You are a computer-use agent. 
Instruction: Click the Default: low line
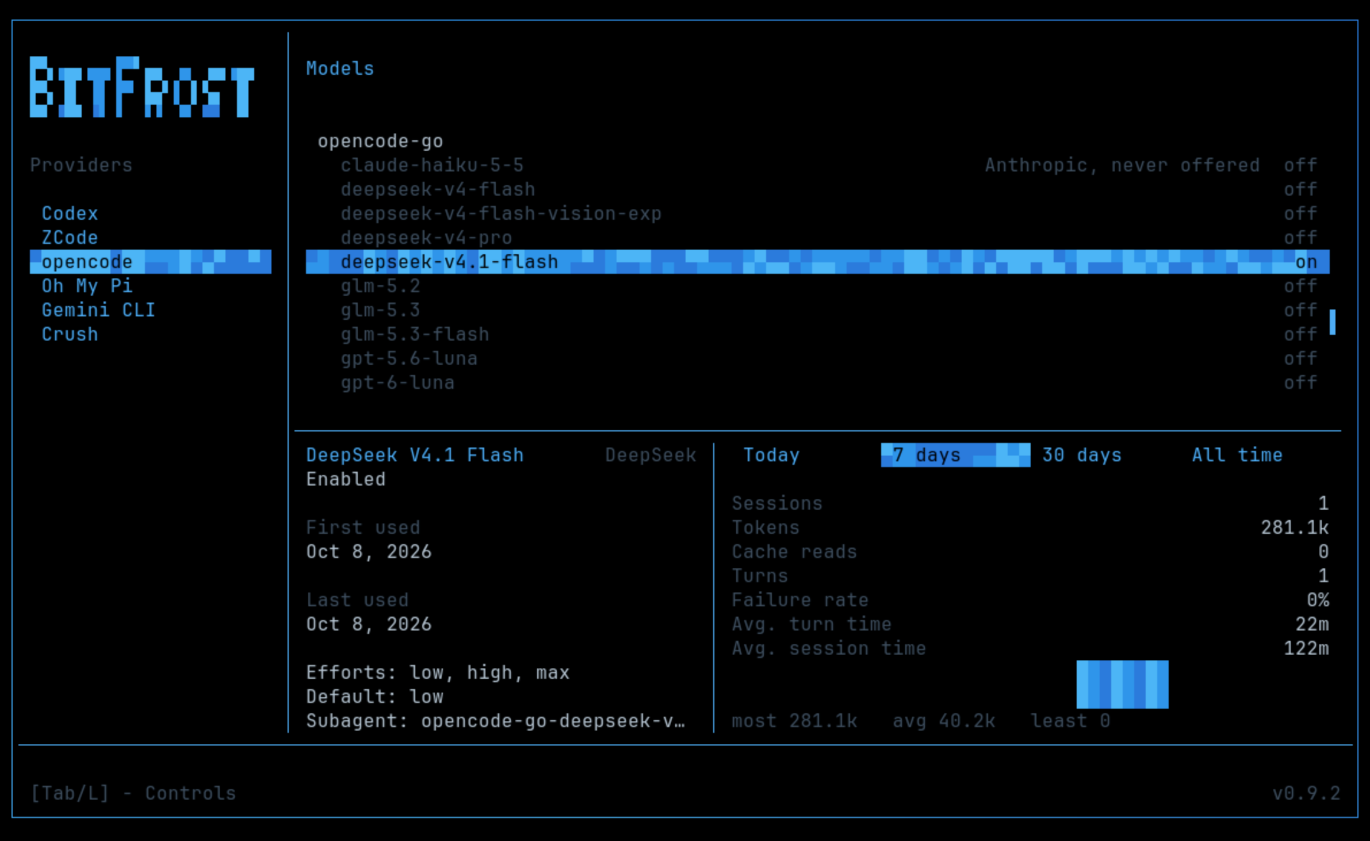coord(374,697)
